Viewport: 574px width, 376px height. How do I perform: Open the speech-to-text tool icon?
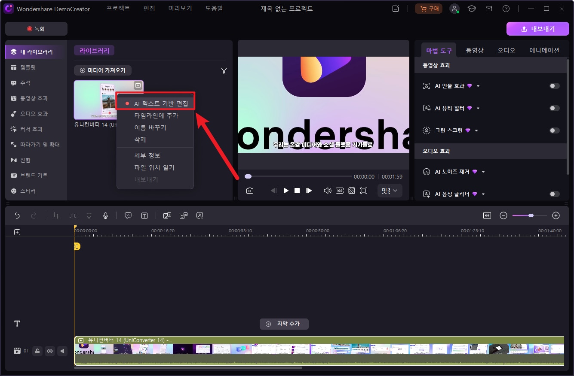[x=167, y=216]
